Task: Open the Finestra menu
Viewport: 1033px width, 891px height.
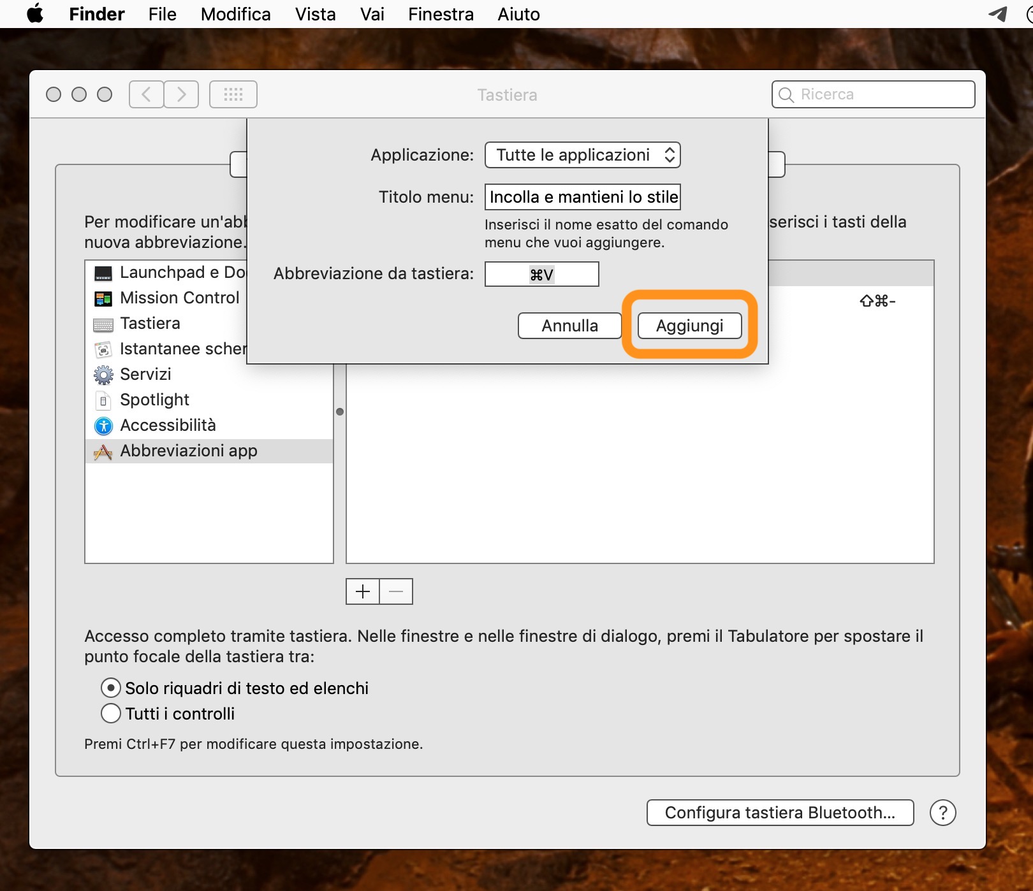Action: 441,14
